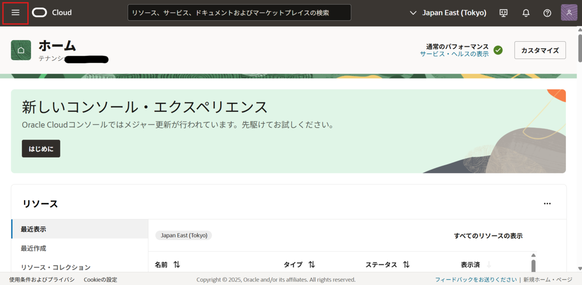Screen dimensions: 582x285
Task: Click the ステータス column header text
Action: (x=381, y=265)
